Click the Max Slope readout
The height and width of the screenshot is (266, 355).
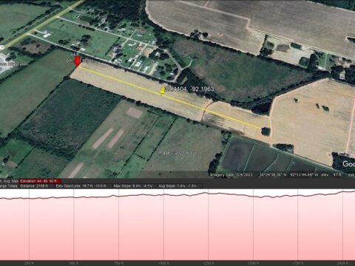pos(133,186)
